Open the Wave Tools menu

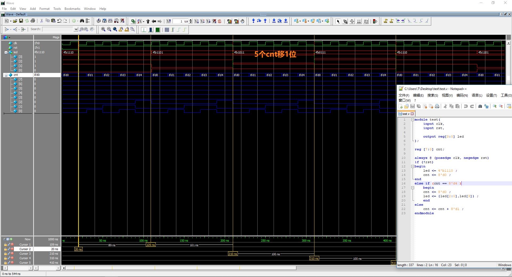click(x=57, y=9)
